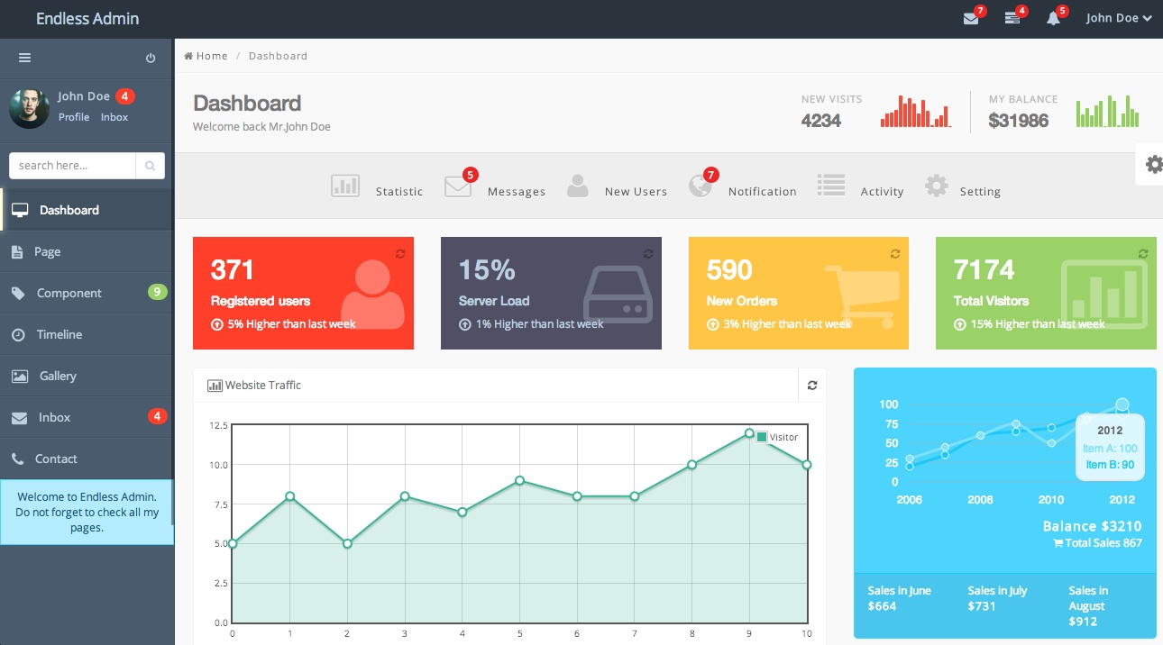
Task: Click the search magnifier button
Action: pos(151,166)
